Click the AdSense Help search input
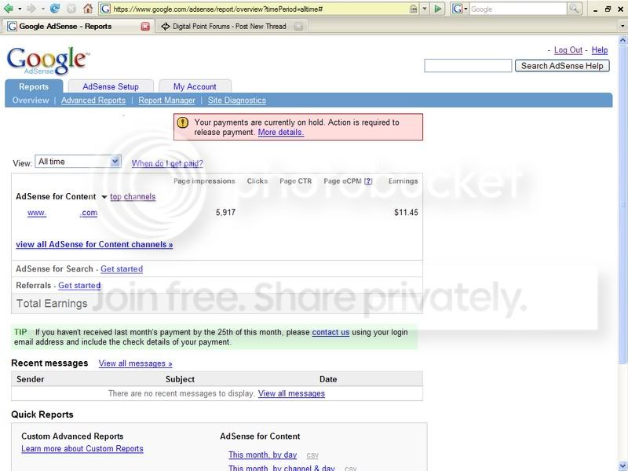Viewport: 628px width, 471px height. (468, 66)
